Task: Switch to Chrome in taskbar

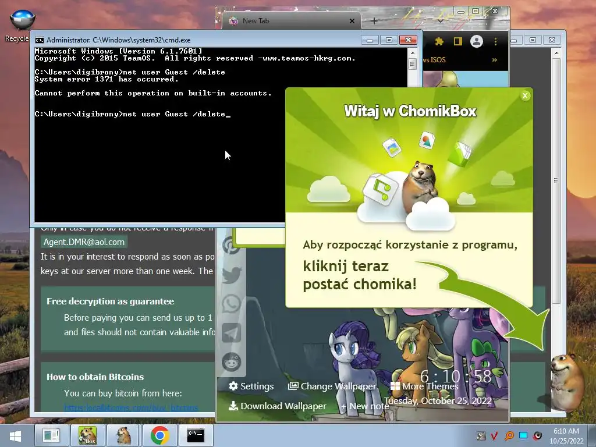Action: coord(159,435)
